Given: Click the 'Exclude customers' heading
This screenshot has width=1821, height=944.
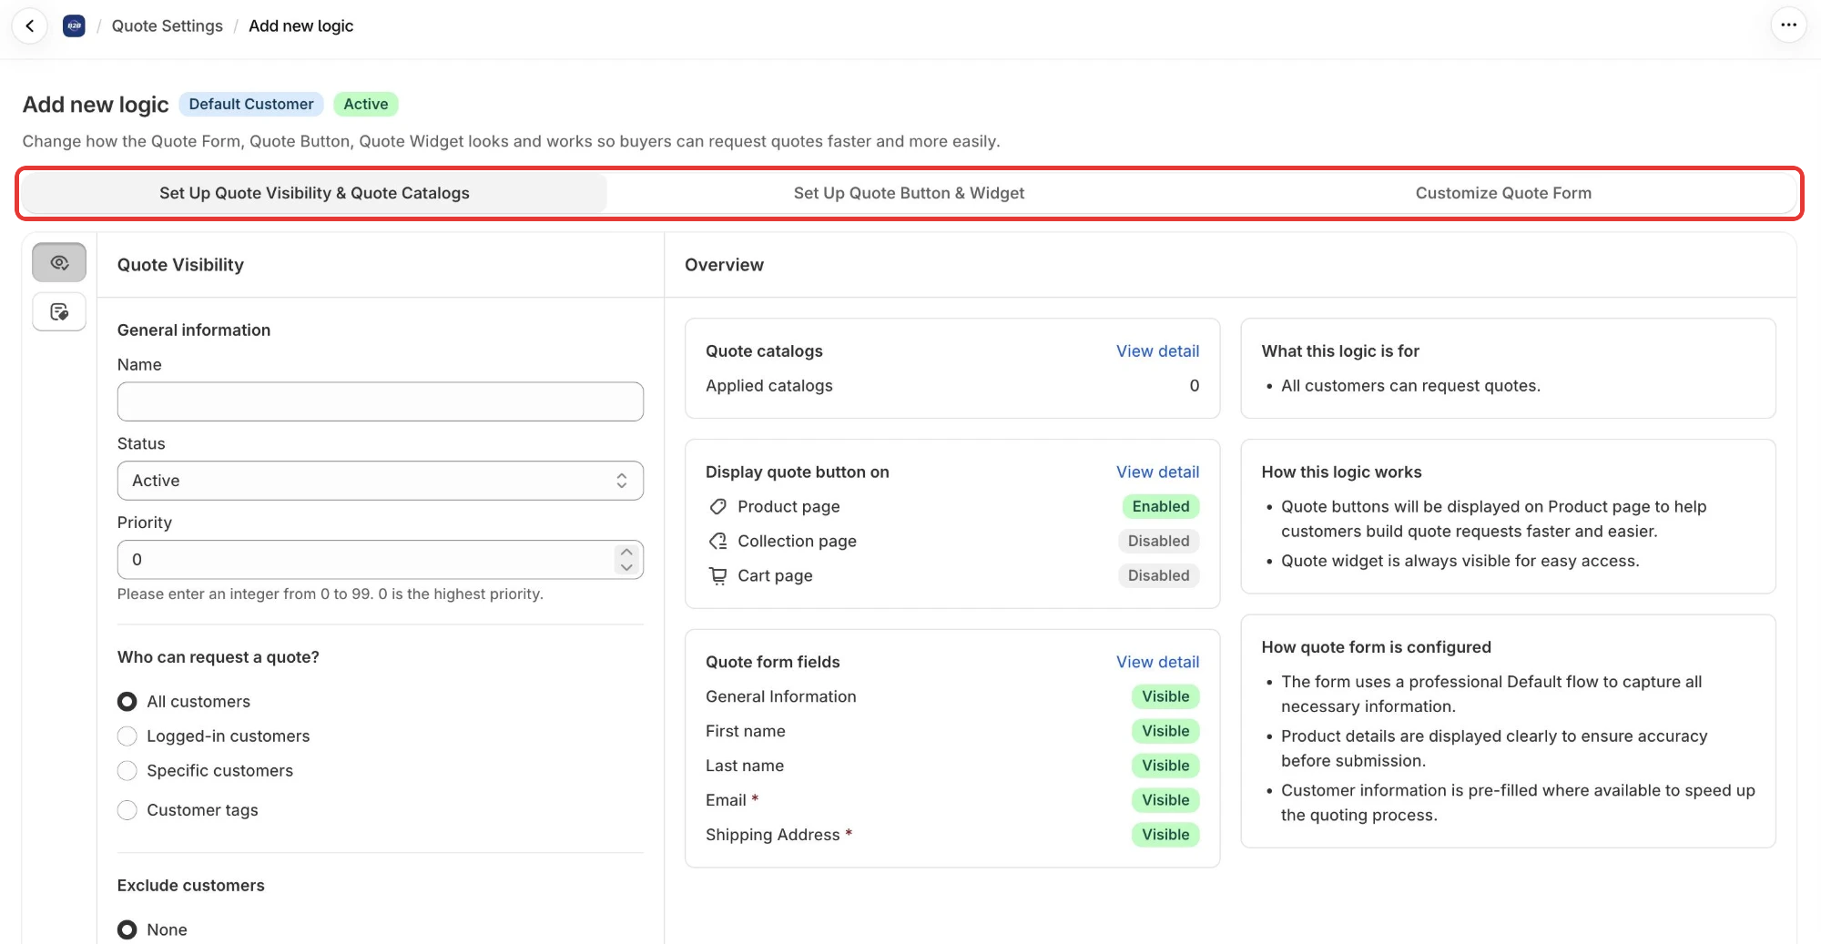Looking at the screenshot, I should pos(191,885).
